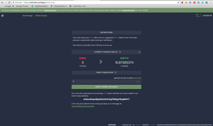Go back in browser history
Viewport: 213px width, 126px height.
2,2
